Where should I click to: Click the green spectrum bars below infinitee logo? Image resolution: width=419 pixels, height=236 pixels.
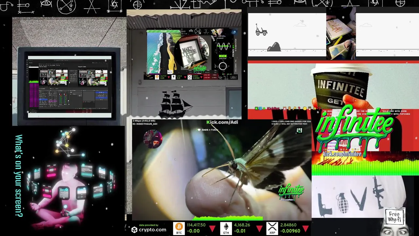pos(365,167)
